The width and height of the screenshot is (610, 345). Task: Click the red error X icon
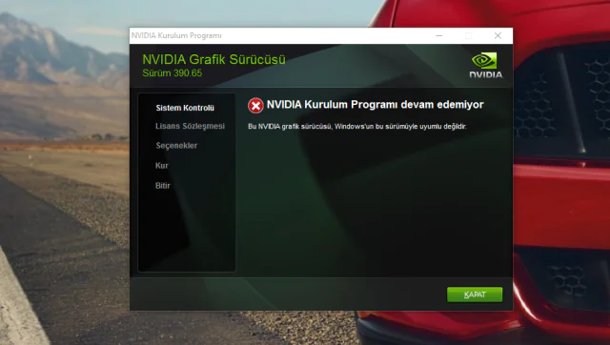(255, 106)
